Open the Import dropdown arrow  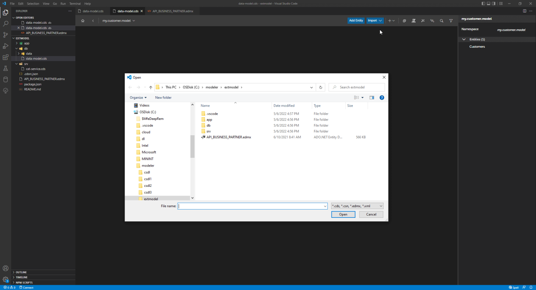(x=380, y=21)
